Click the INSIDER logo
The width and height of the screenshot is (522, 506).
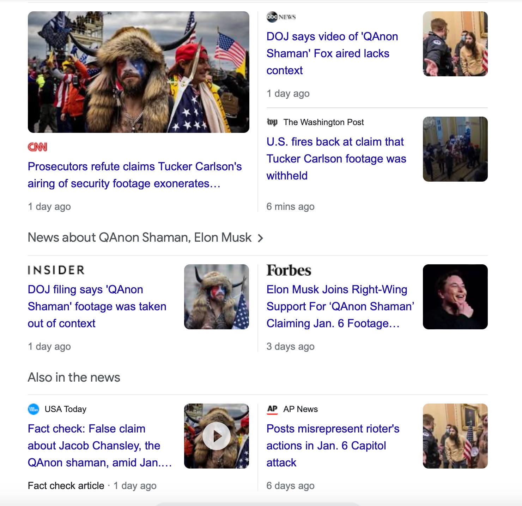coord(56,270)
